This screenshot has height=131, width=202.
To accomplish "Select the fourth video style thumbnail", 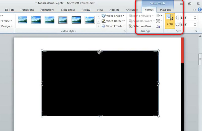I will [63, 20].
